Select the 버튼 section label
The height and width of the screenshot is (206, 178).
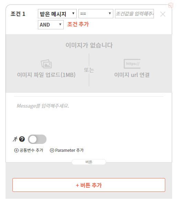pyautogui.click(x=89, y=162)
